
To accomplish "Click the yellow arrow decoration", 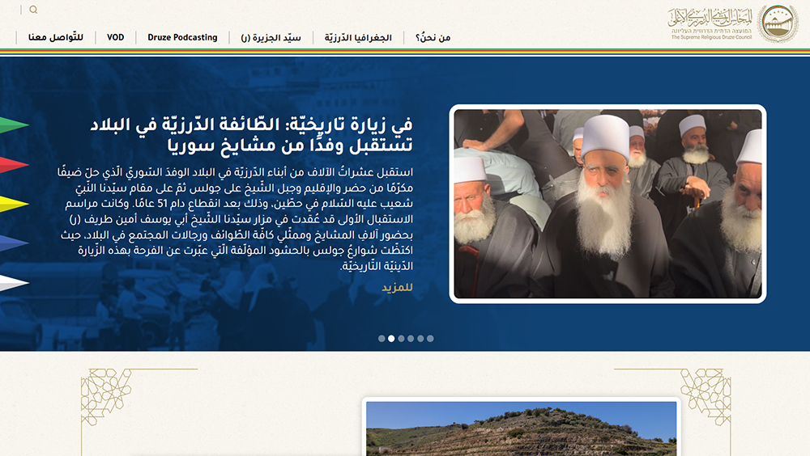I will click(x=14, y=204).
